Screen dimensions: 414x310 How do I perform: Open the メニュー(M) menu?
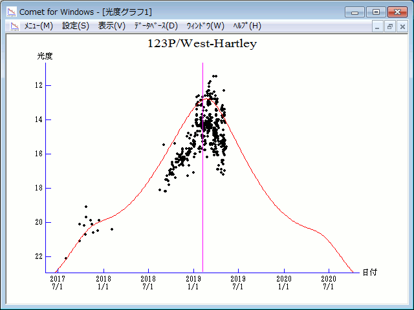(x=38, y=26)
